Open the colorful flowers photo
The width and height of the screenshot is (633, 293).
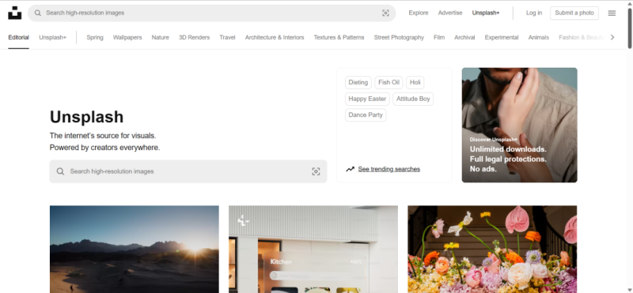492,249
